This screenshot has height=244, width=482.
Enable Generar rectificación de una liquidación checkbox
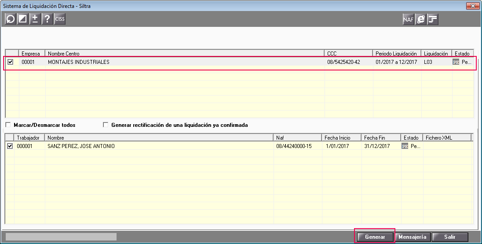click(x=106, y=125)
